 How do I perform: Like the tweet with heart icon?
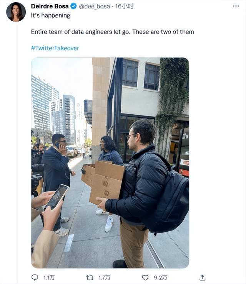(x=145, y=277)
